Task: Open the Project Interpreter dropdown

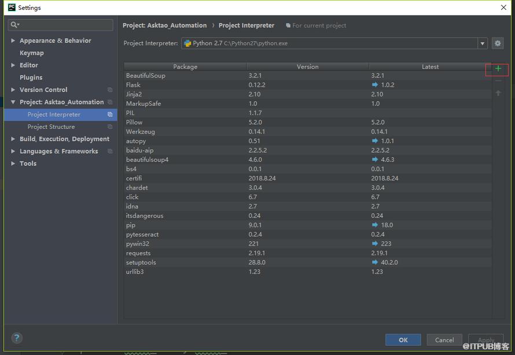Action: coord(482,43)
